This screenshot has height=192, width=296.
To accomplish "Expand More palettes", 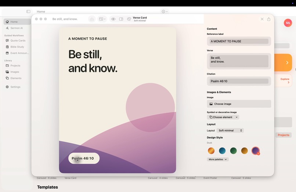I will tap(218, 159).
